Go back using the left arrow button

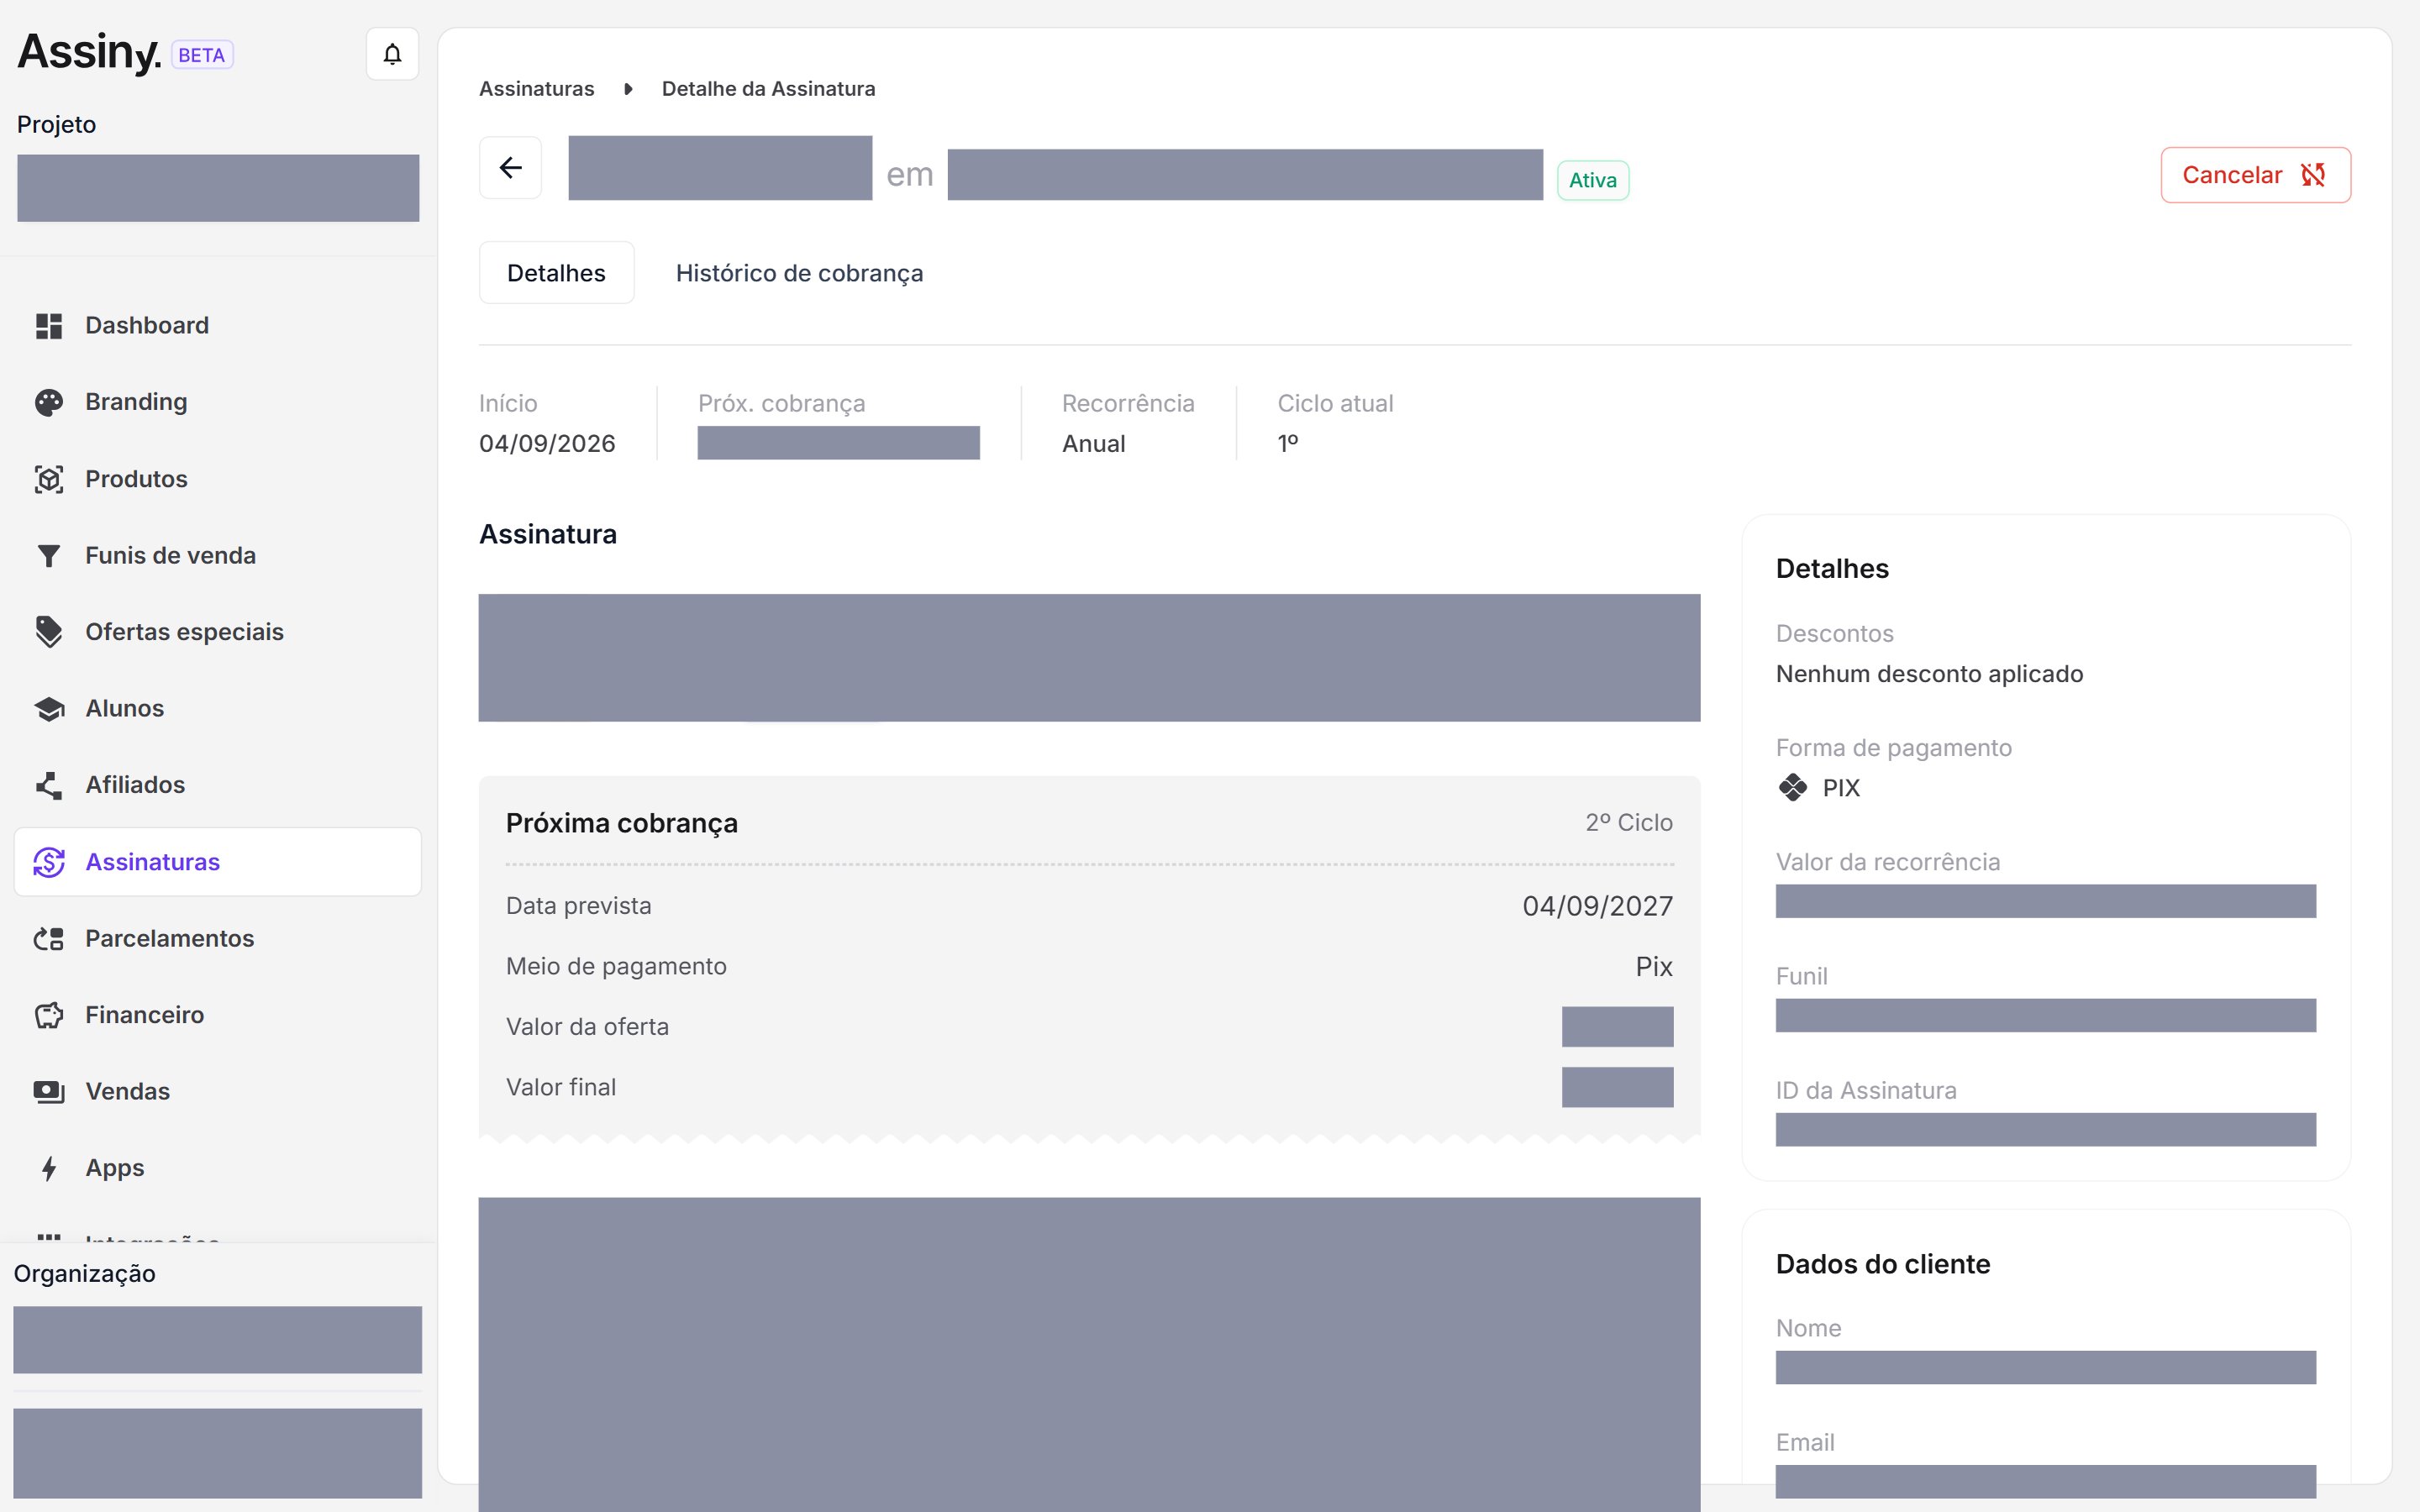(x=510, y=168)
